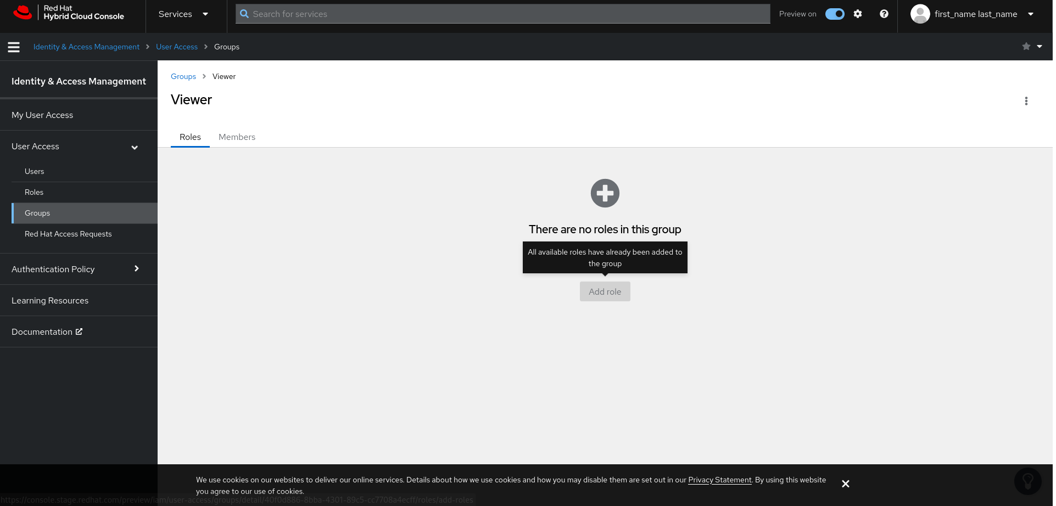Screen dimensions: 1056x506
Task: Click the Red Hat Hybrid Cloud Console logo
Action: (69, 13)
